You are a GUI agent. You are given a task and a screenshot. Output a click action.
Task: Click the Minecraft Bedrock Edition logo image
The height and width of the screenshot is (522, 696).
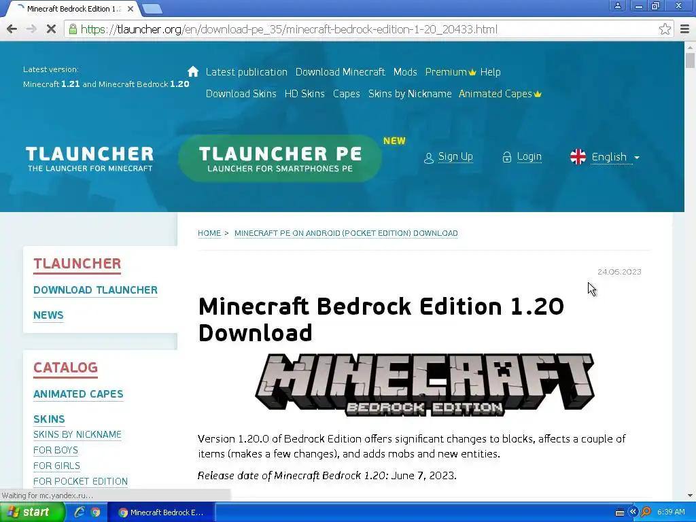pos(424,385)
